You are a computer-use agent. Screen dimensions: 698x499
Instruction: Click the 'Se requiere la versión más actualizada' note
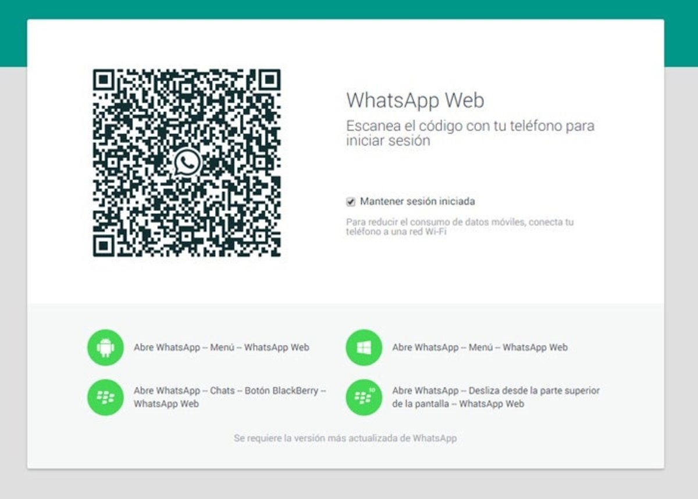click(x=346, y=438)
